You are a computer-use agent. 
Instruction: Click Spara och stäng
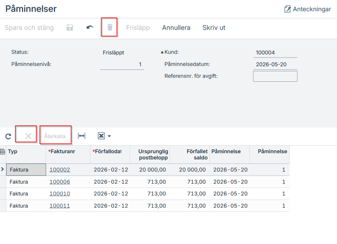29,28
